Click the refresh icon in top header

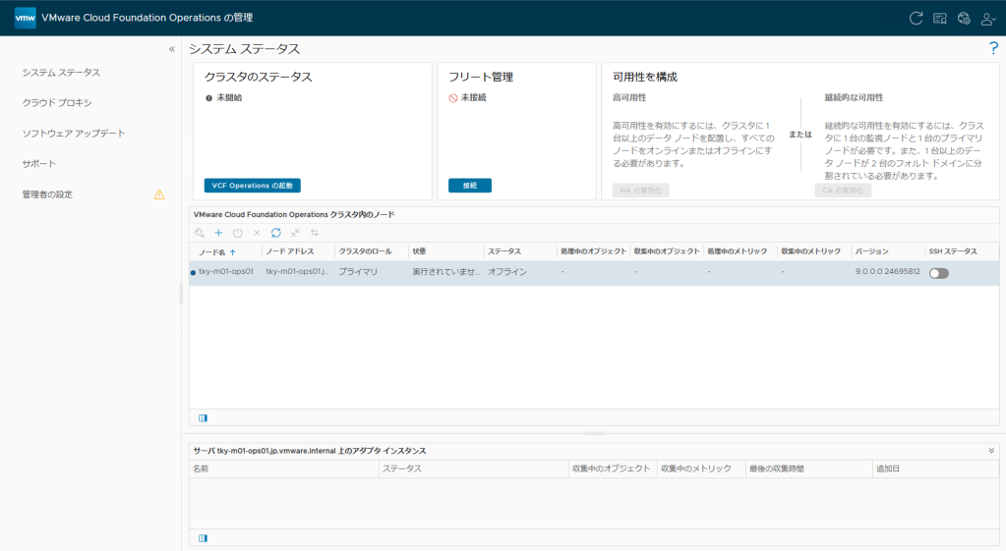click(x=917, y=18)
